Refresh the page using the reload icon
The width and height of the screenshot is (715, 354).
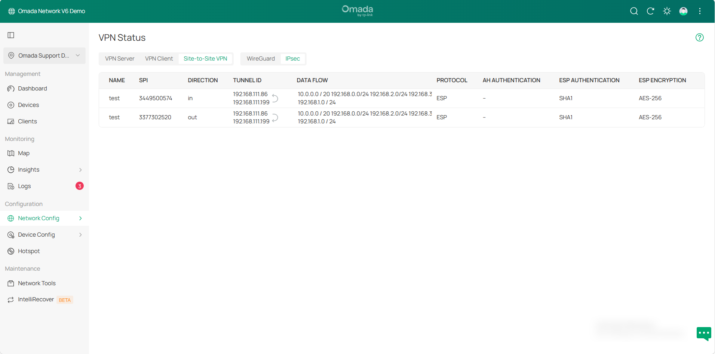pos(650,11)
